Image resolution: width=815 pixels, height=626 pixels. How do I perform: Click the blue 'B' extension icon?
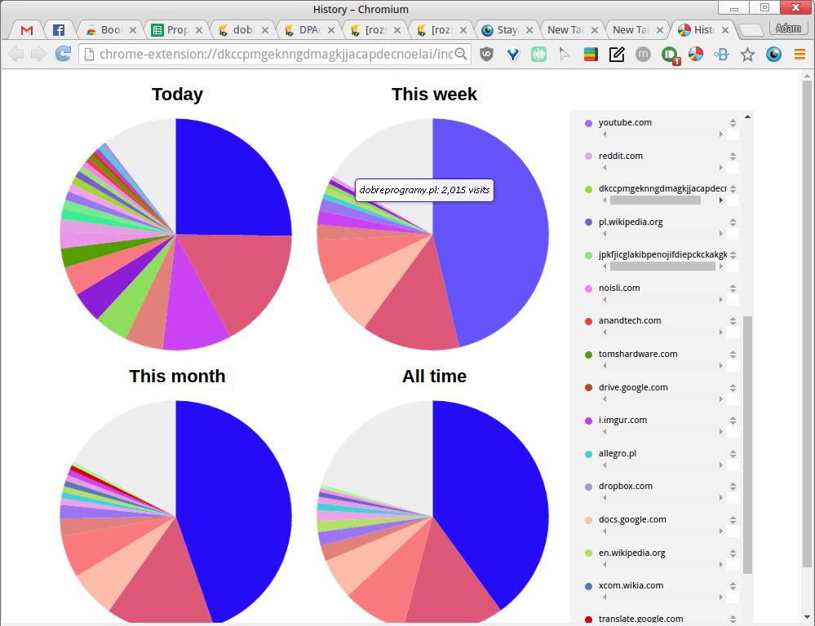tap(721, 54)
